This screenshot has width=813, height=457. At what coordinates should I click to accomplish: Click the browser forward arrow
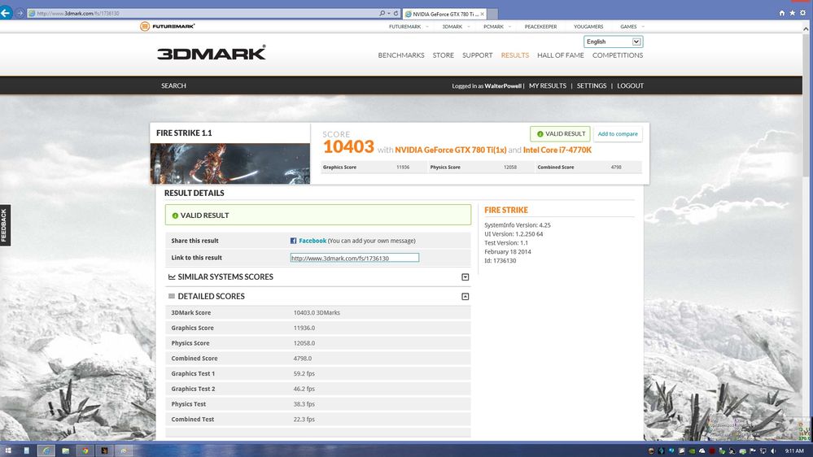coord(20,13)
